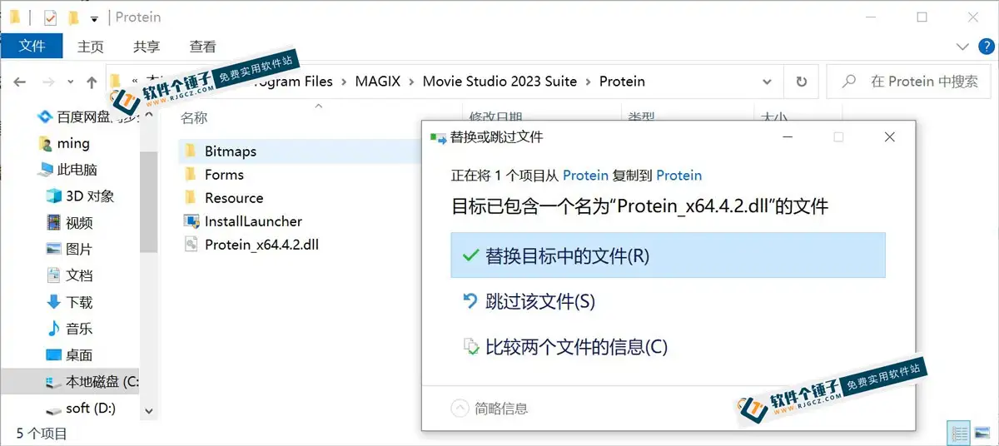The image size is (999, 446).
Task: Open the Quick Access Toolbar dropdown arrow
Action: click(94, 17)
